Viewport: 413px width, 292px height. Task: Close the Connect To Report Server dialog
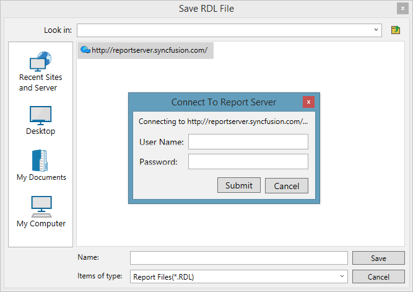click(308, 102)
